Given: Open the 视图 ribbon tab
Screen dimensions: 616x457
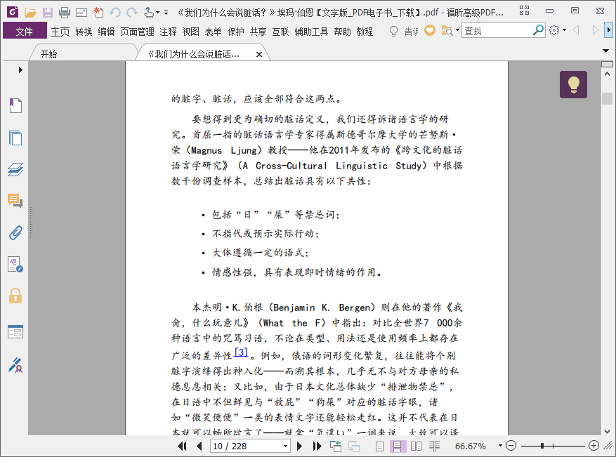Looking at the screenshot, I should [x=190, y=32].
